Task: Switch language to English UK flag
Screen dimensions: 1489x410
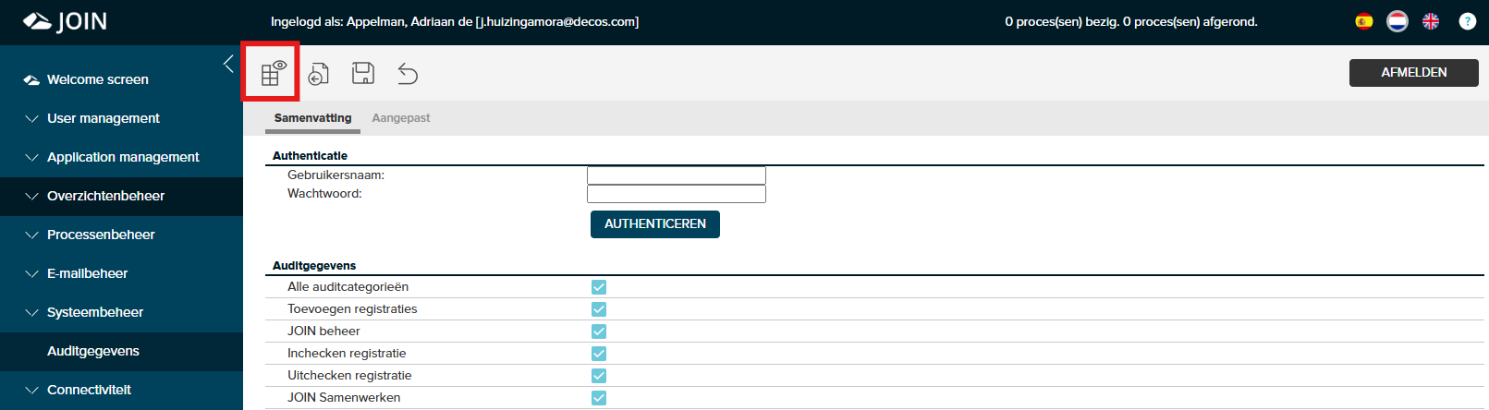Action: (x=1431, y=21)
